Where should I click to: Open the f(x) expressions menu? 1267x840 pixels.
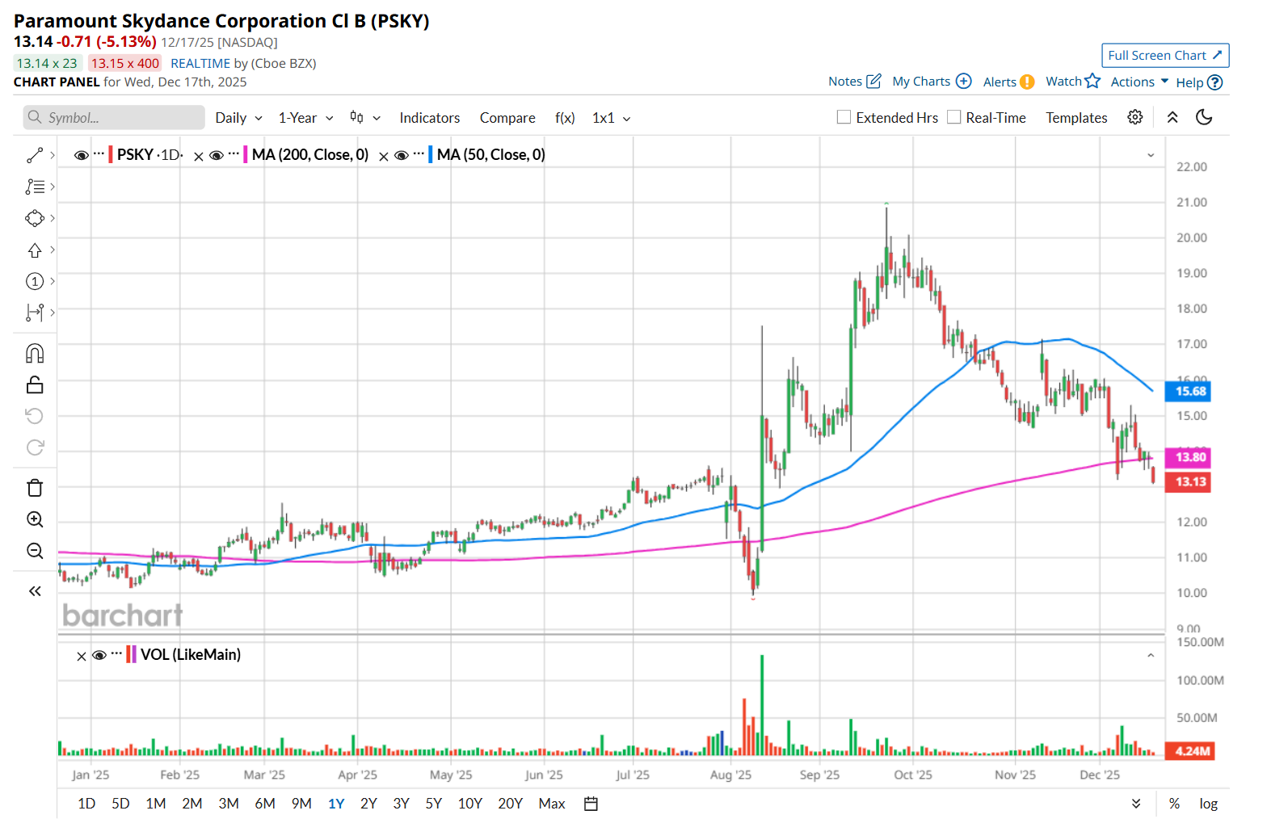pyautogui.click(x=565, y=118)
